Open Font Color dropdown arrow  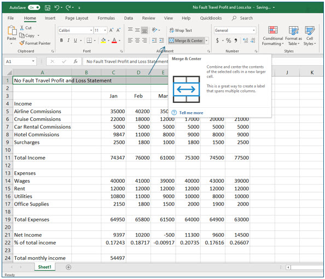click(119, 40)
